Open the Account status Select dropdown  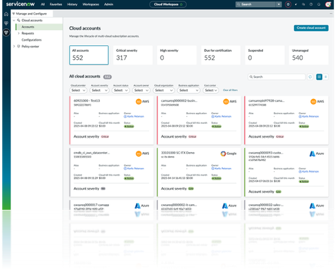coord(121,90)
